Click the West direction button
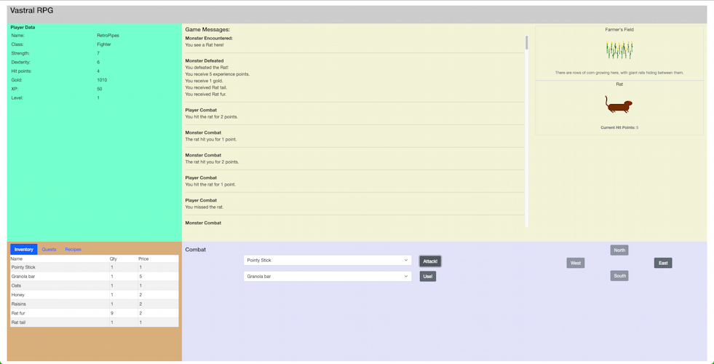This screenshot has height=364, width=714. tap(575, 263)
